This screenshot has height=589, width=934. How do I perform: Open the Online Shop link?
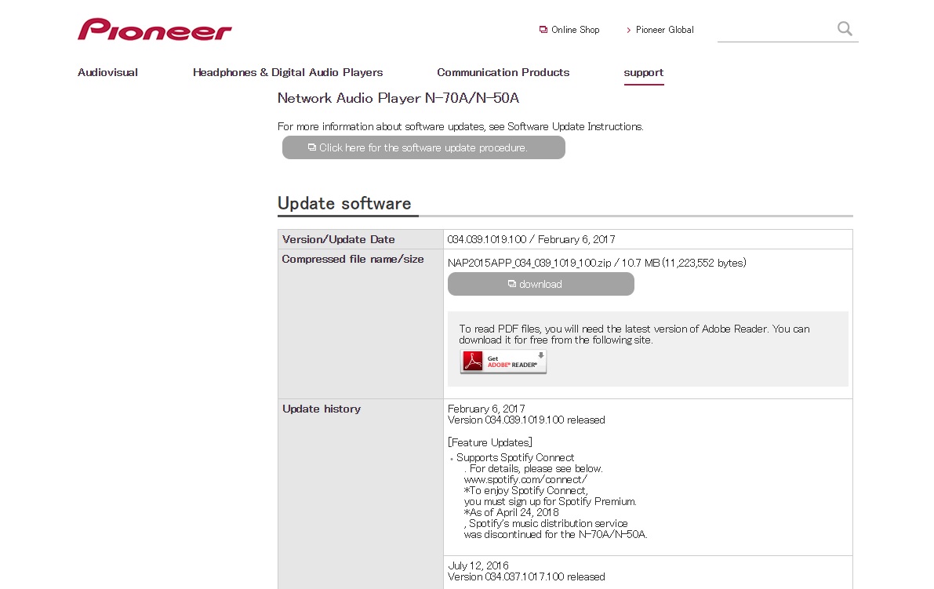pos(569,30)
